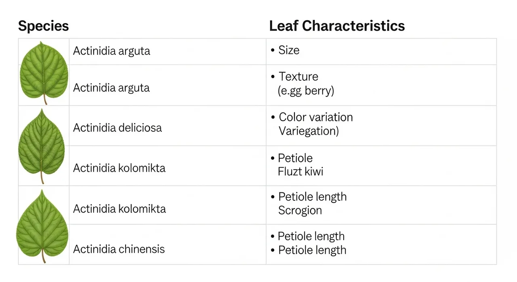
Task: Click Actinidia kolomikta beside Fluzt kiwi
Action: 119,168
